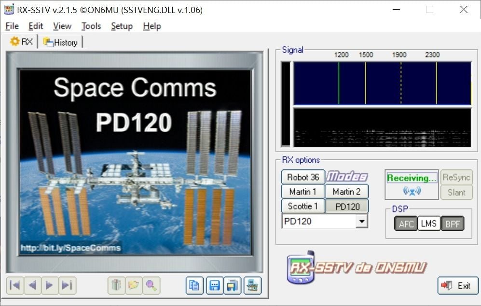Click the multiple-floppy save all icon

[x=233, y=285]
